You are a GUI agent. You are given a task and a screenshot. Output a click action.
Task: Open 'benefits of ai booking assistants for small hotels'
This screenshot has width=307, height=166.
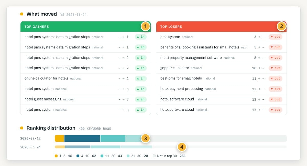[x=200, y=47]
